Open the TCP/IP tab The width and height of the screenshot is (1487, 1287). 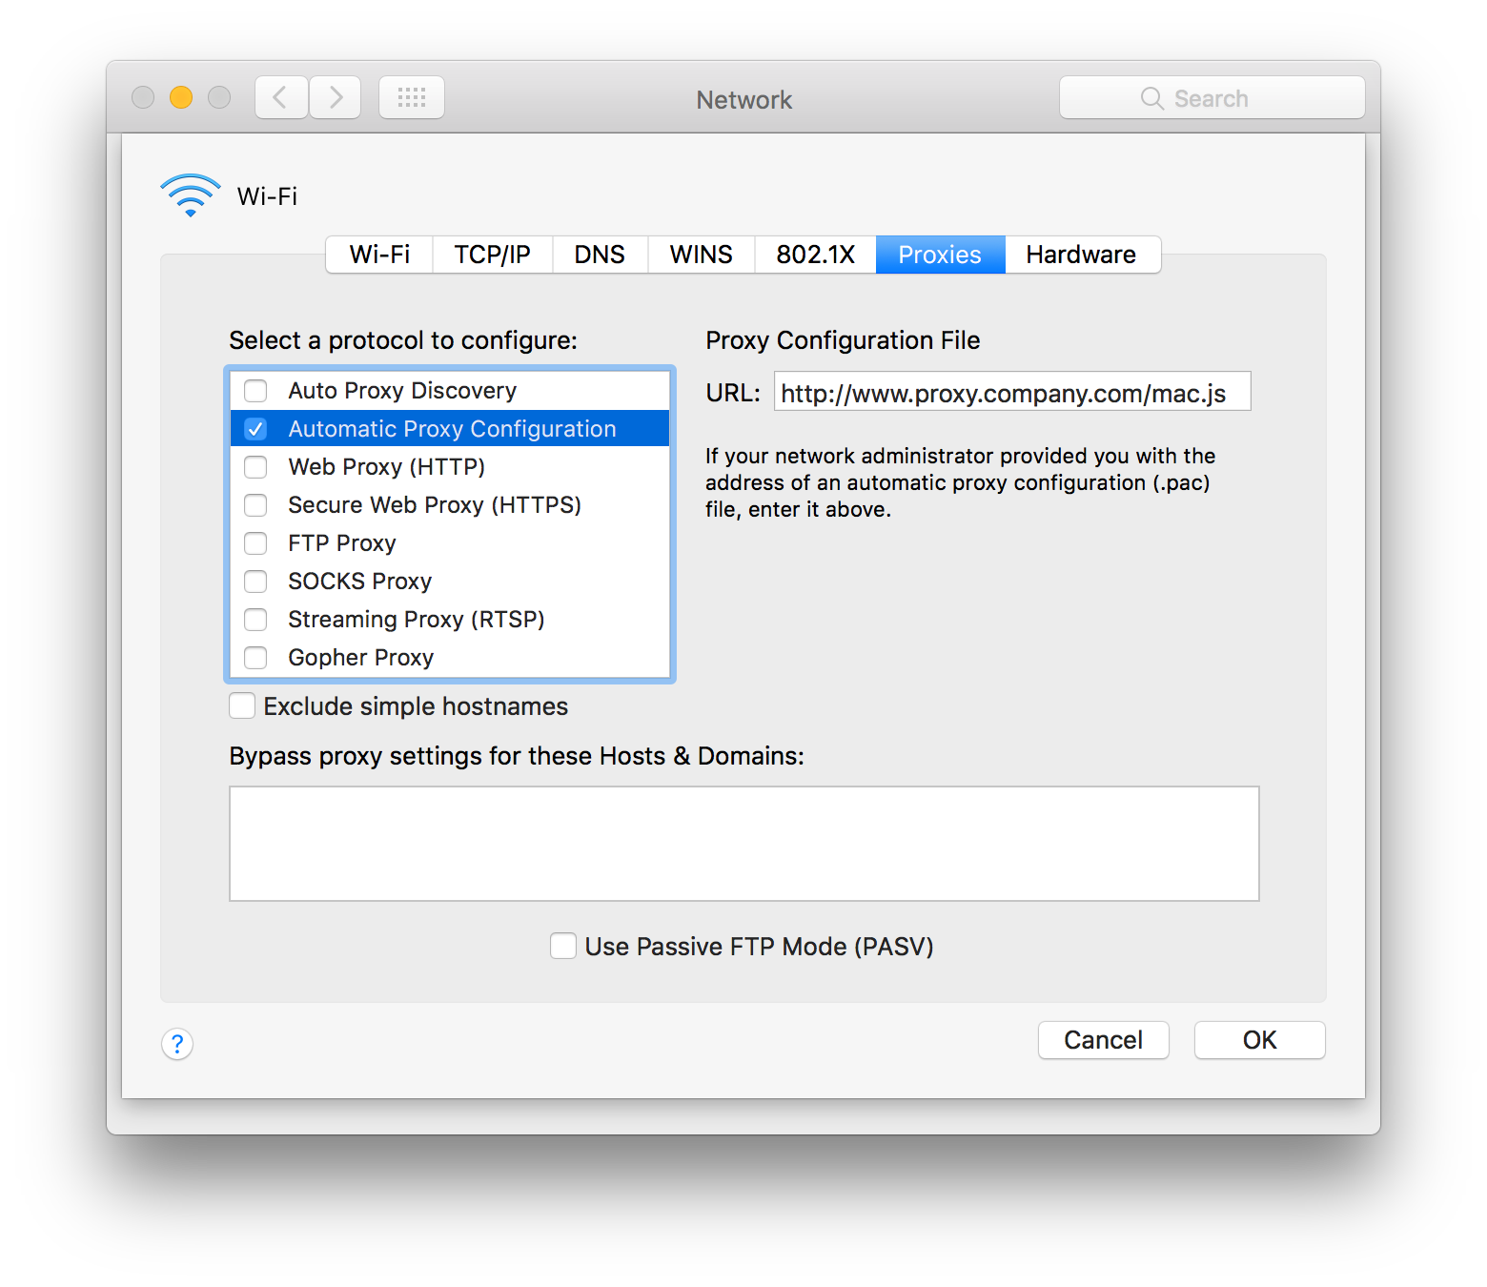pyautogui.click(x=493, y=255)
